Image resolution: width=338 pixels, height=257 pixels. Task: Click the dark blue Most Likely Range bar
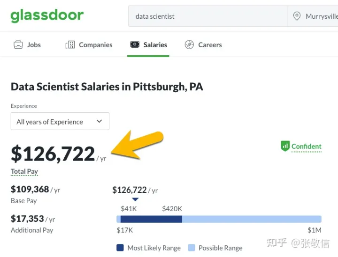[151, 219]
